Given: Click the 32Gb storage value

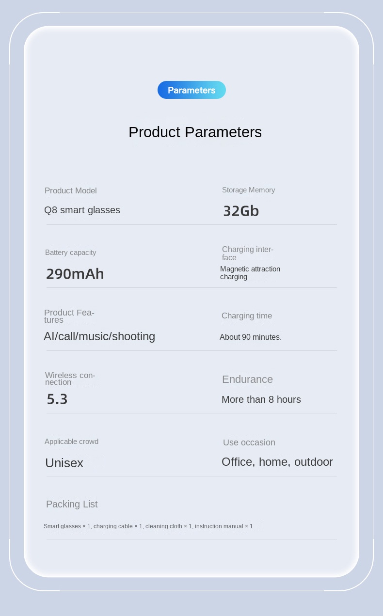Looking at the screenshot, I should pos(241,211).
